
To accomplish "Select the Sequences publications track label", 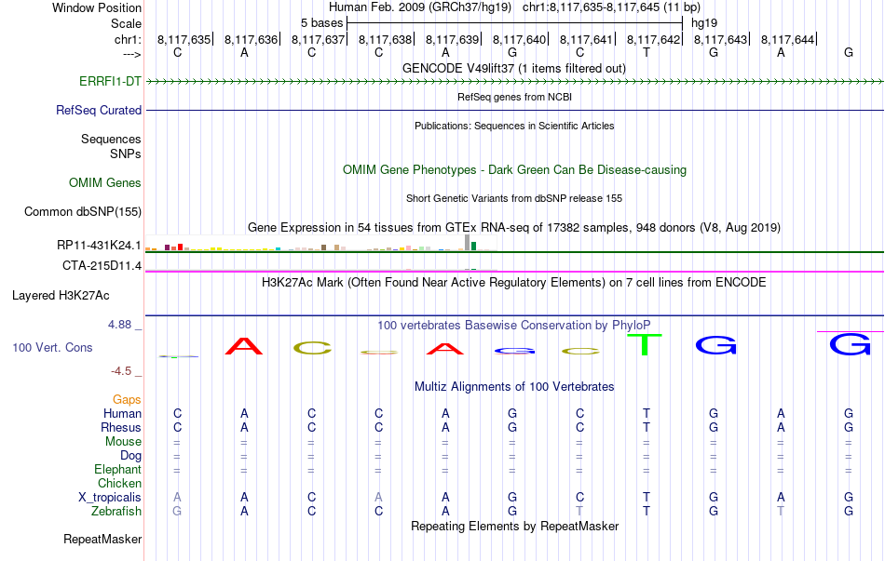I will click(x=111, y=139).
